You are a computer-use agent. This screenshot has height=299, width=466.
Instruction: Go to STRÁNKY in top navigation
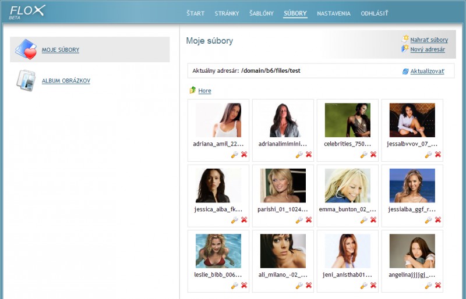click(227, 13)
